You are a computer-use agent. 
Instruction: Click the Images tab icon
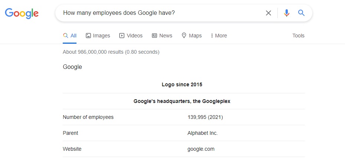click(88, 36)
